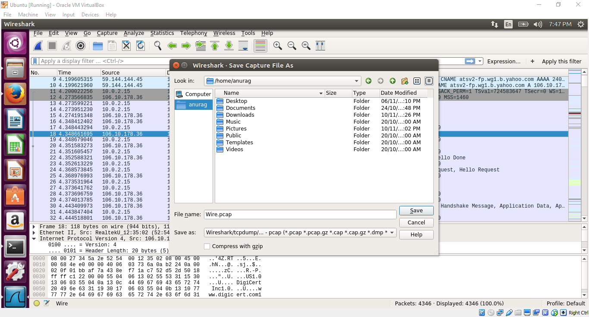Click the Expression… button
Image resolution: width=589 pixels, height=317 pixels.
(x=504, y=61)
